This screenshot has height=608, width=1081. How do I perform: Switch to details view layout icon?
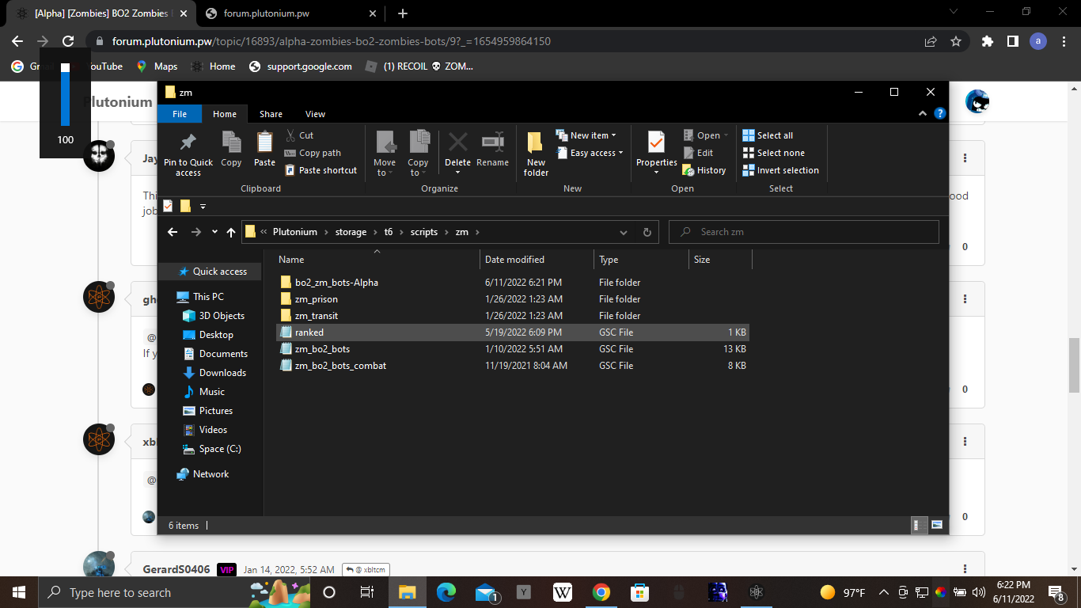pos(920,525)
